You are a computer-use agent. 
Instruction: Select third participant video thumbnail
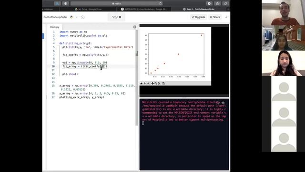pyautogui.click(x=283, y=64)
